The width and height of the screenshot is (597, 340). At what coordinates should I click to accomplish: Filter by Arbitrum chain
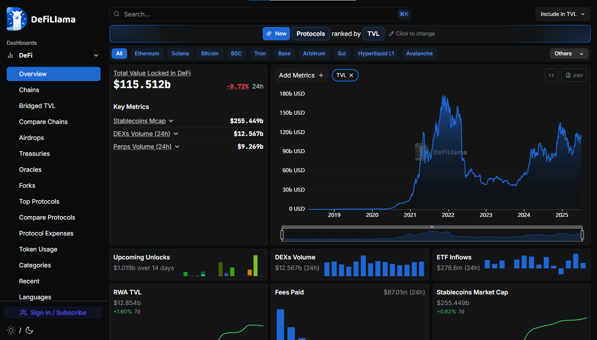coord(314,54)
